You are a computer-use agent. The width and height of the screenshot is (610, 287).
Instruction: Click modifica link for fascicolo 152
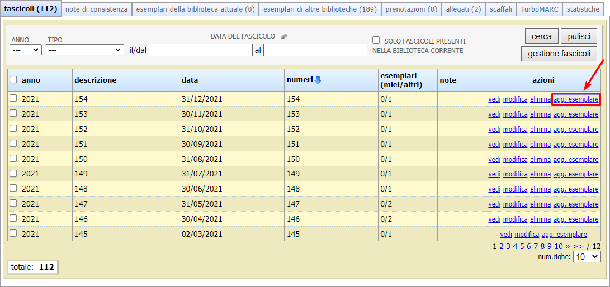click(515, 129)
